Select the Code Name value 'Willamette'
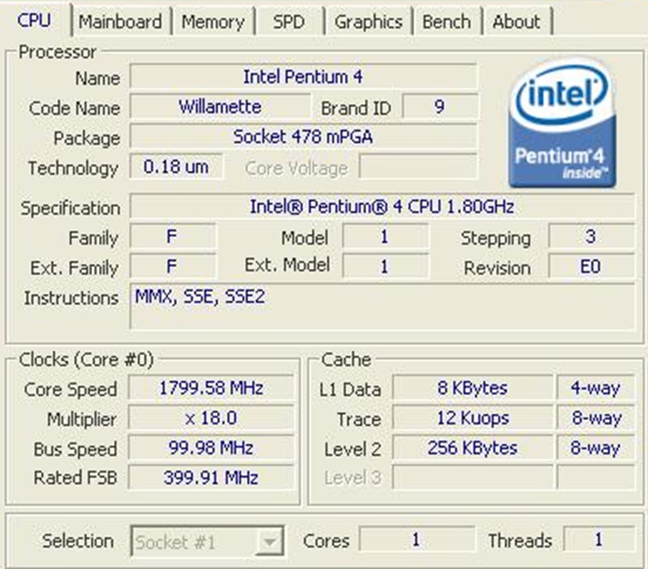Viewport: 648px width, 569px height. pyautogui.click(x=220, y=107)
